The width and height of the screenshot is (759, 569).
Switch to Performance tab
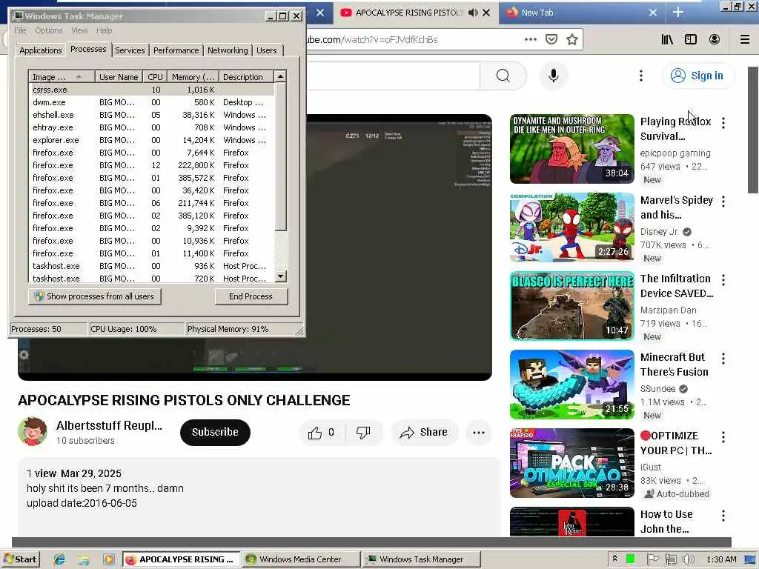(176, 50)
